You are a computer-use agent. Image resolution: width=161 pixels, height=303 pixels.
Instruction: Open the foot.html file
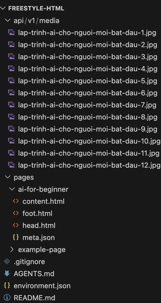[38, 213]
